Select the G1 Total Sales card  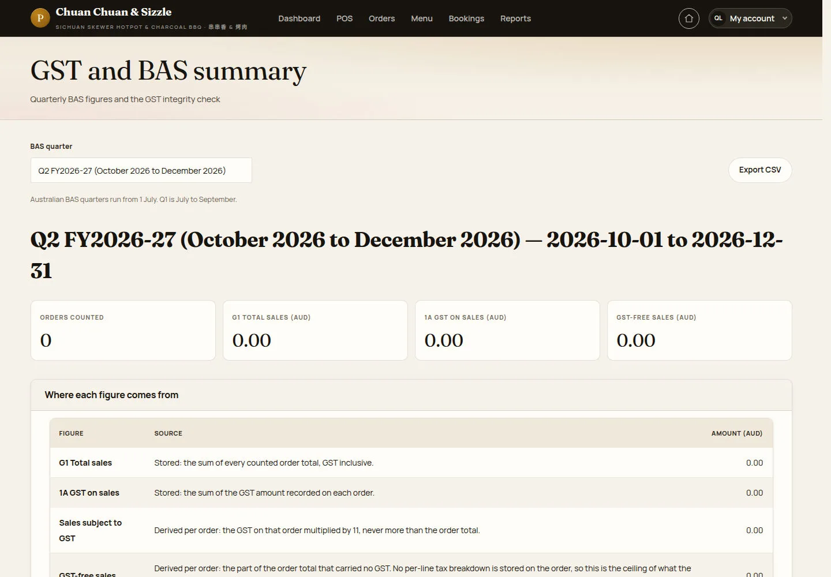pos(315,330)
